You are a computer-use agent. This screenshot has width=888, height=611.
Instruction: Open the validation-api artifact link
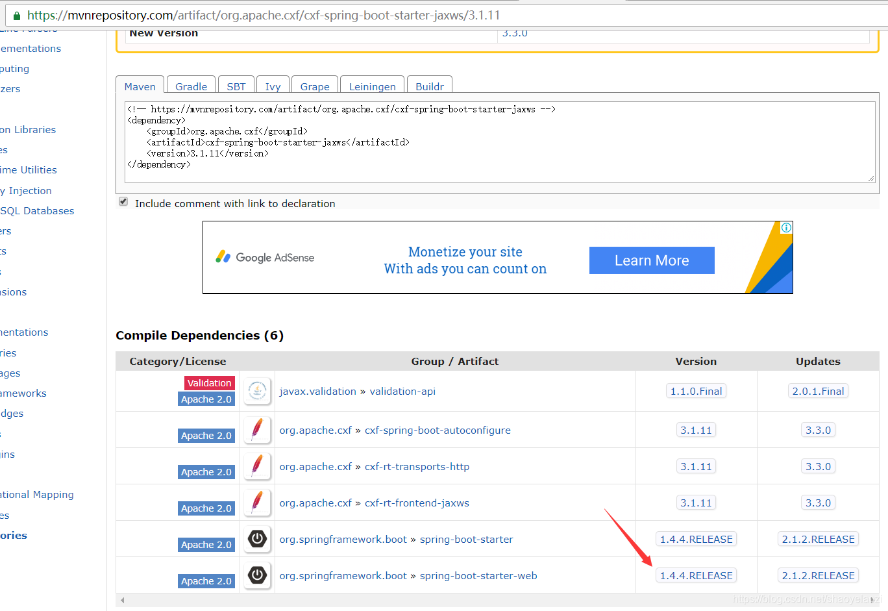point(402,391)
